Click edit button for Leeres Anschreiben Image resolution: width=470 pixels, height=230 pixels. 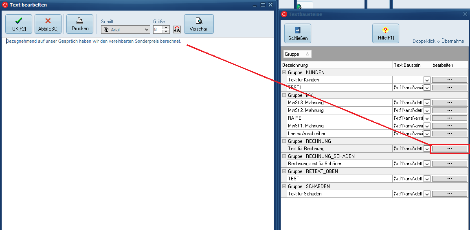tap(449, 134)
